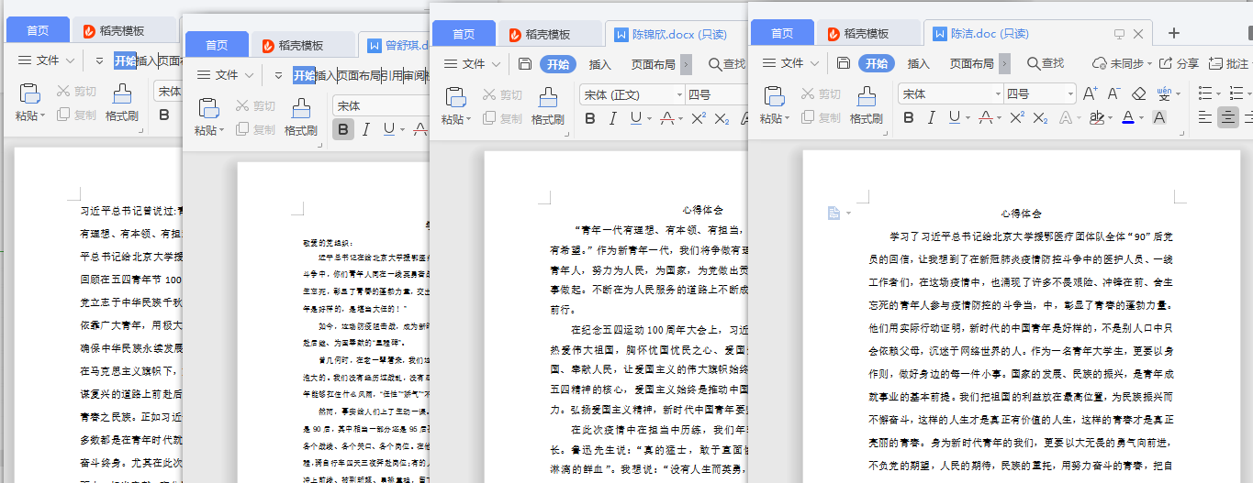Toggle italic in 陈洁.doc window
Viewport: 1253px width, 483px height.
[x=931, y=117]
